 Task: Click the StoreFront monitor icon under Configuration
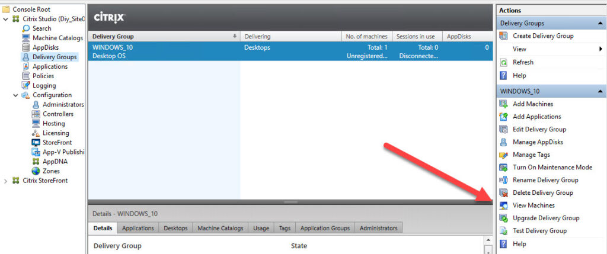click(x=36, y=143)
